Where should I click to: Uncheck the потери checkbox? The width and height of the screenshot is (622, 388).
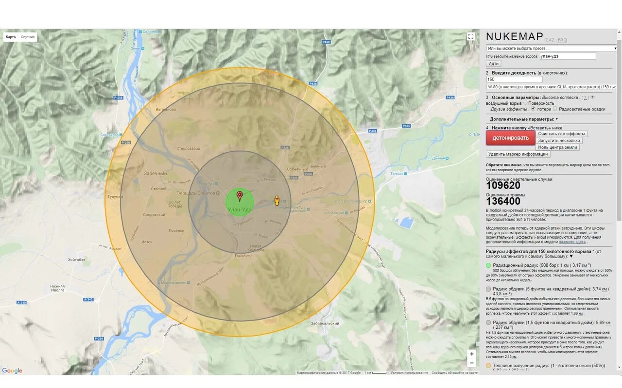533,109
